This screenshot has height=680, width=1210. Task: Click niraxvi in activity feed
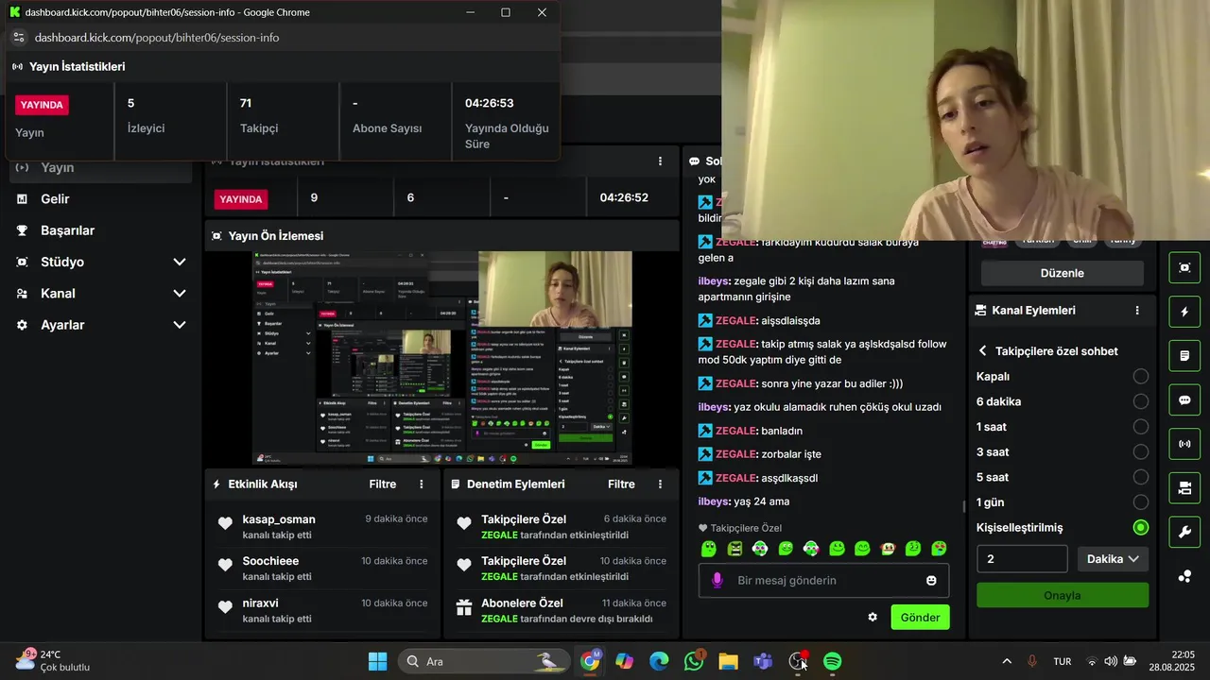[x=260, y=603]
